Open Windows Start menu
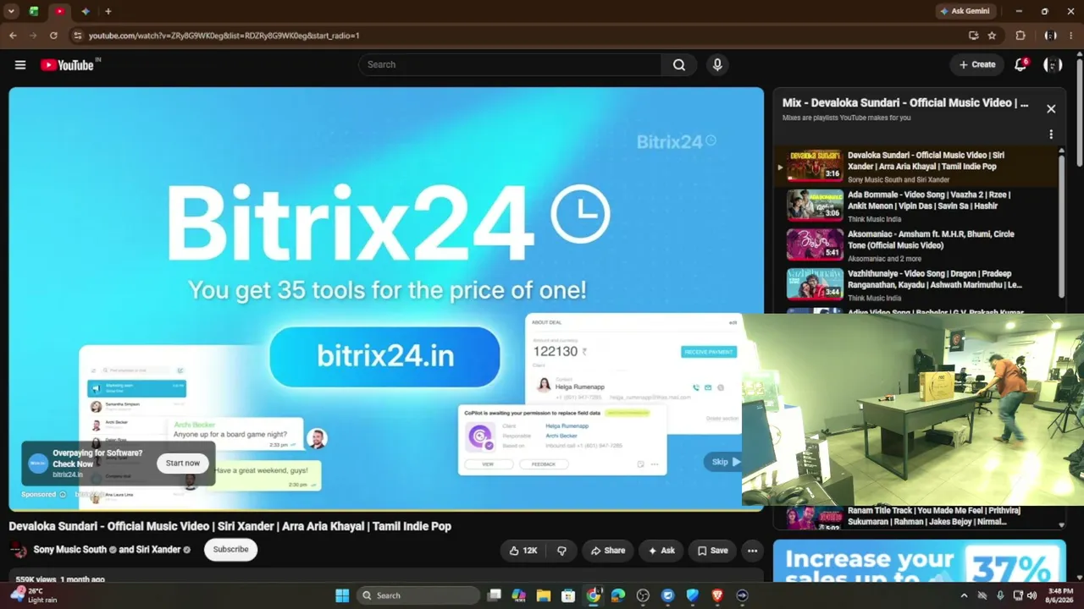The image size is (1084, 609). [342, 595]
